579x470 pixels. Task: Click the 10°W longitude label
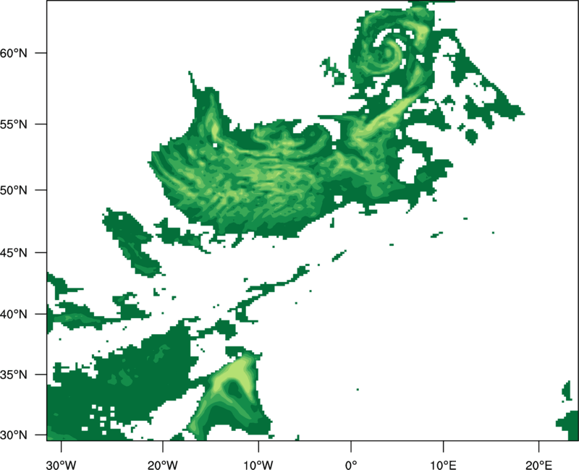258,465
